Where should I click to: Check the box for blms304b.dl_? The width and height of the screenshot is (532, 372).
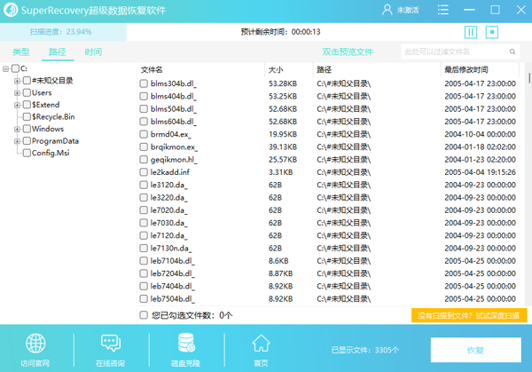(x=144, y=83)
